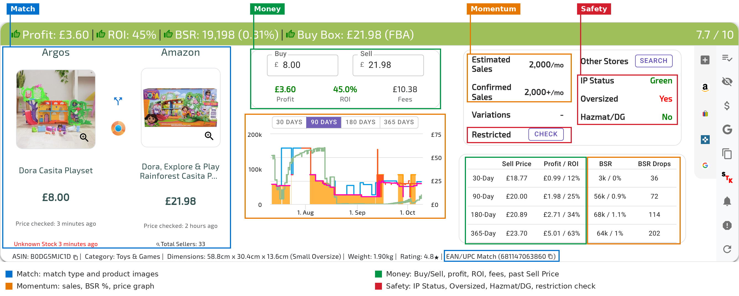Screen dimensions: 739x296
Task: Toggle the hide (crossed eye) icon
Action: point(727,82)
